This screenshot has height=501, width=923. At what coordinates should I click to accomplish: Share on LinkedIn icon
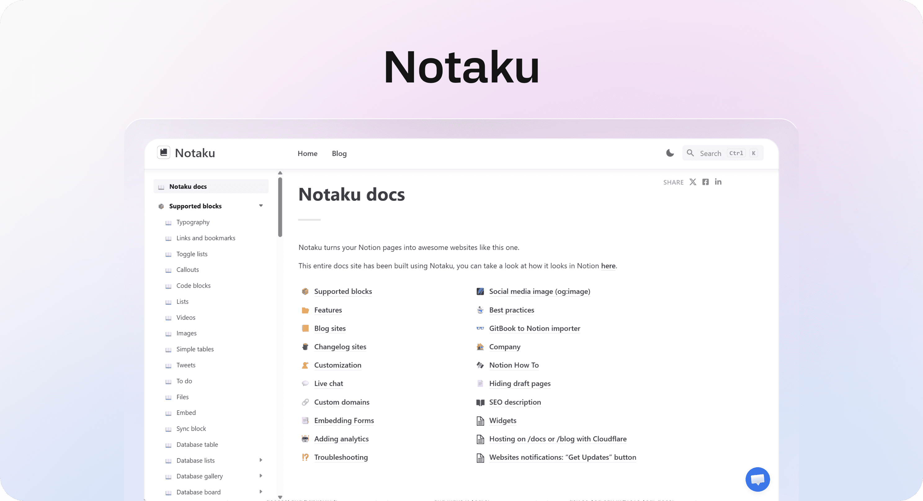(x=718, y=182)
